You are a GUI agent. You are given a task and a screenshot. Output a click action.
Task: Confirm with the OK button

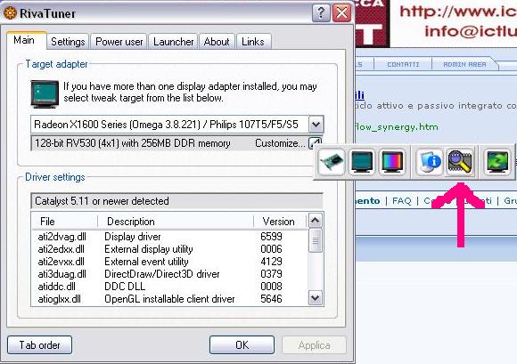[242, 345]
